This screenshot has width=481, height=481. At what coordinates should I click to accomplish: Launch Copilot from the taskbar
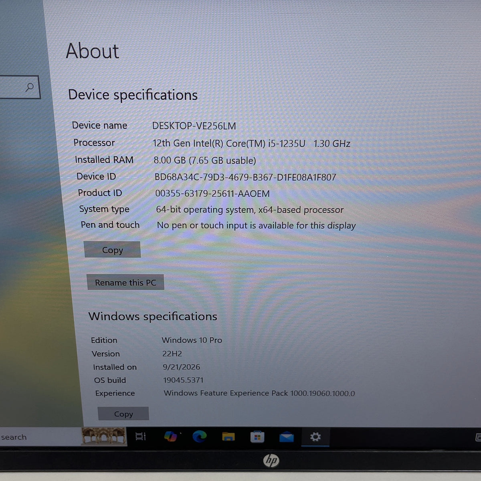click(171, 437)
